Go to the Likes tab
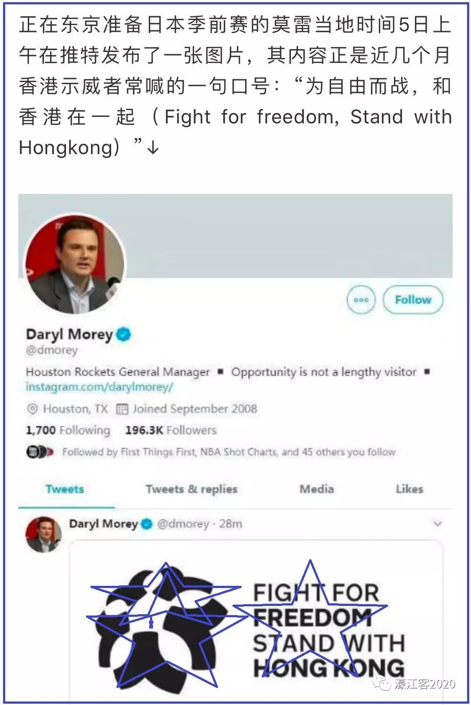The height and width of the screenshot is (705, 471). (410, 489)
